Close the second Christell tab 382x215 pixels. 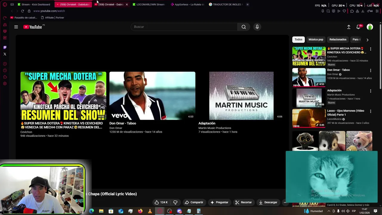pos(127,4)
